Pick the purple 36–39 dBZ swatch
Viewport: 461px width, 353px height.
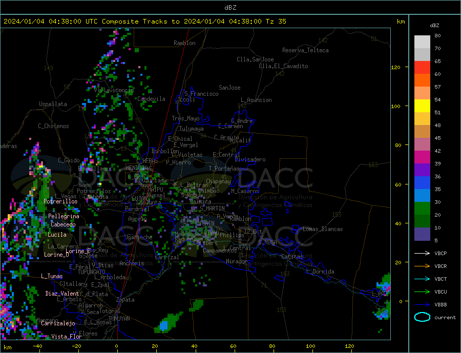422,170
